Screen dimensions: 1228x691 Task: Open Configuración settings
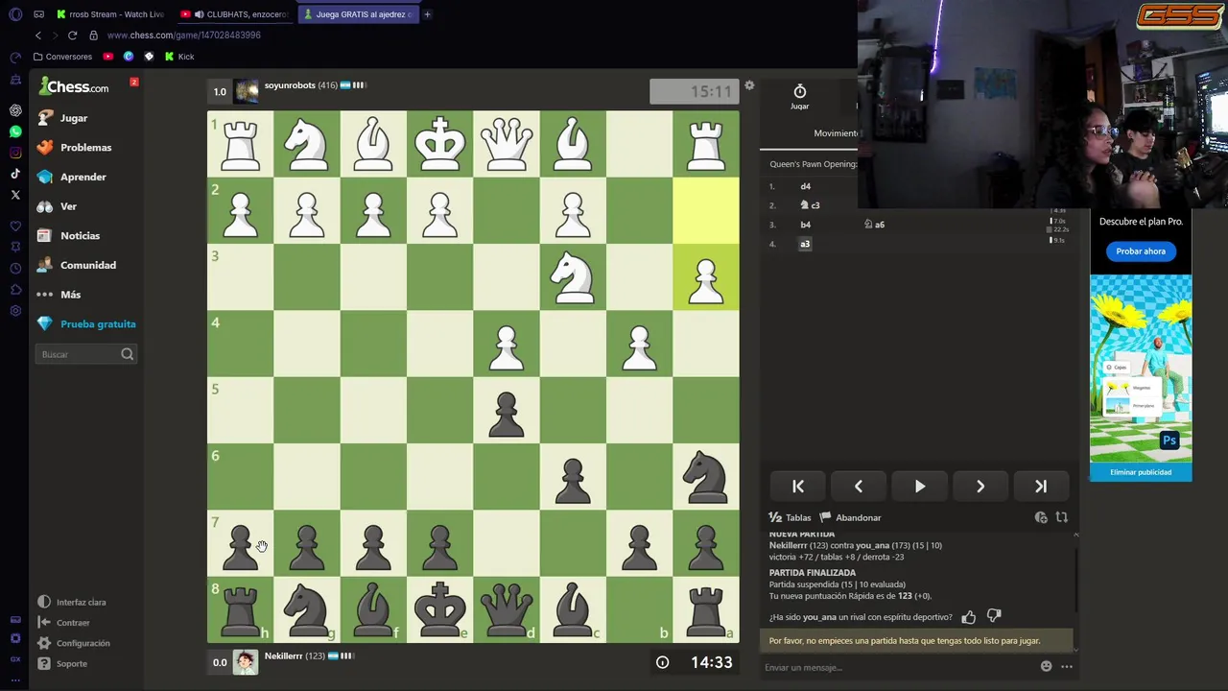pyautogui.click(x=74, y=643)
